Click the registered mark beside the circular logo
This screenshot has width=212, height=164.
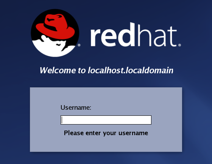pos(79,45)
